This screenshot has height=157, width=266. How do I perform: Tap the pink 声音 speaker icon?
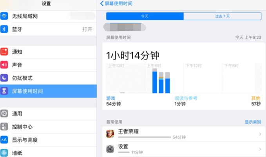[4, 65]
